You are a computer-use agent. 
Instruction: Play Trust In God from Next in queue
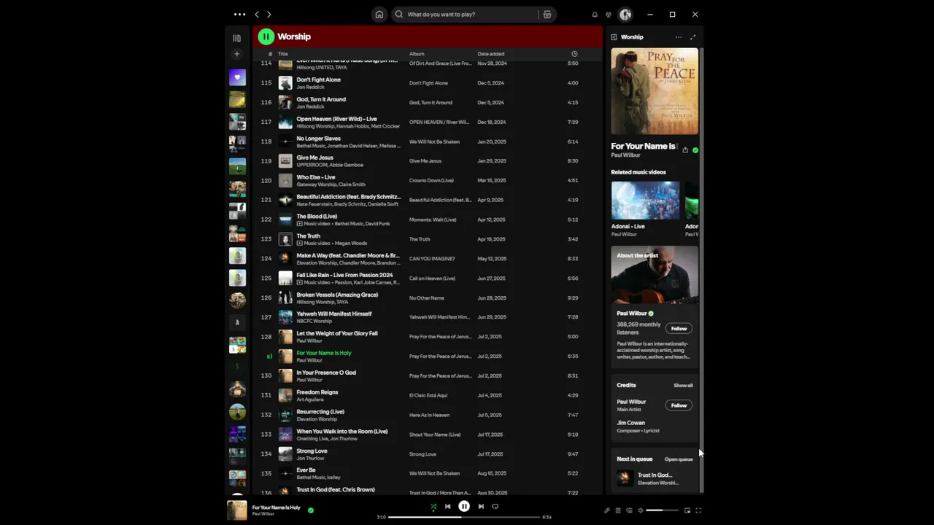655,478
